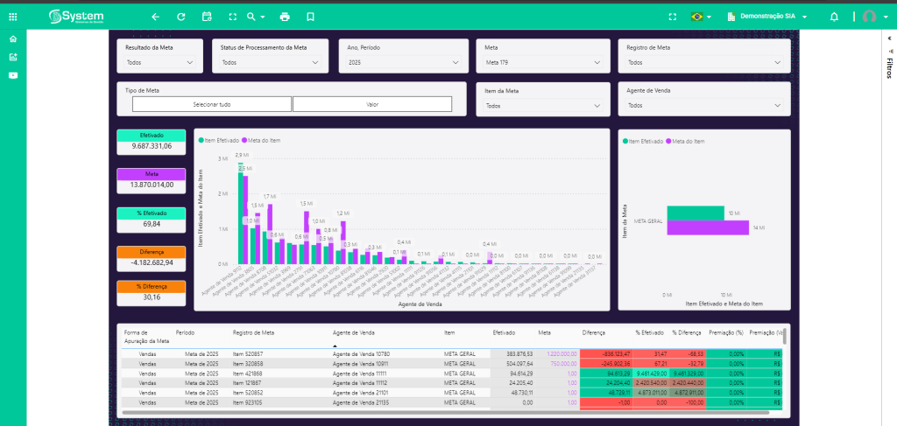Expand the Agente de Venda filter dropdown
This screenshot has width=897, height=426.
point(703,106)
